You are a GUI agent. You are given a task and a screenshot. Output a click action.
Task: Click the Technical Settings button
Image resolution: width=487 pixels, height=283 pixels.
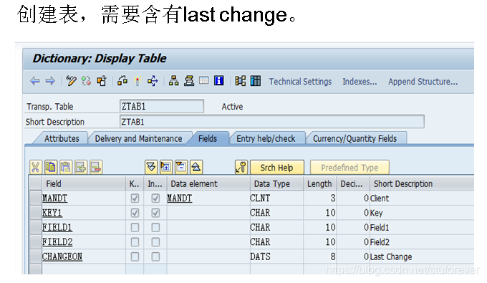point(300,82)
